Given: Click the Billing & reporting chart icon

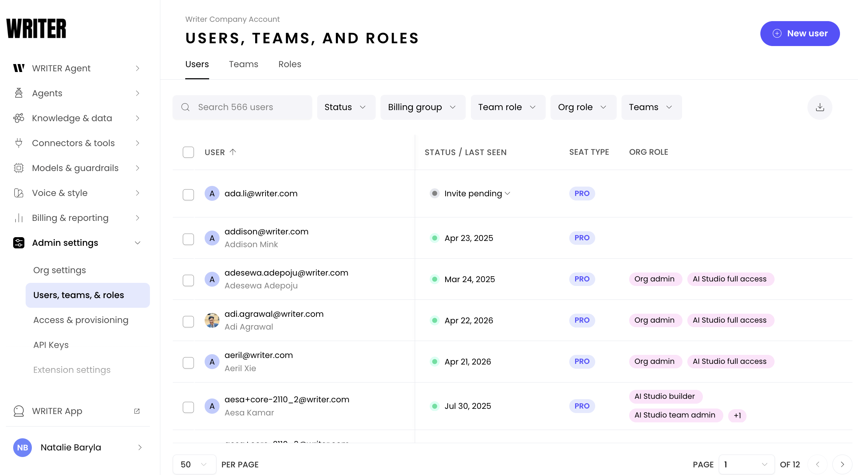Looking at the screenshot, I should pos(19,218).
